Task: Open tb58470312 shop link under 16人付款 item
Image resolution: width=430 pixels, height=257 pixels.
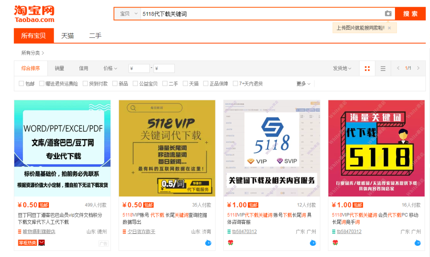Action: click(x=349, y=231)
